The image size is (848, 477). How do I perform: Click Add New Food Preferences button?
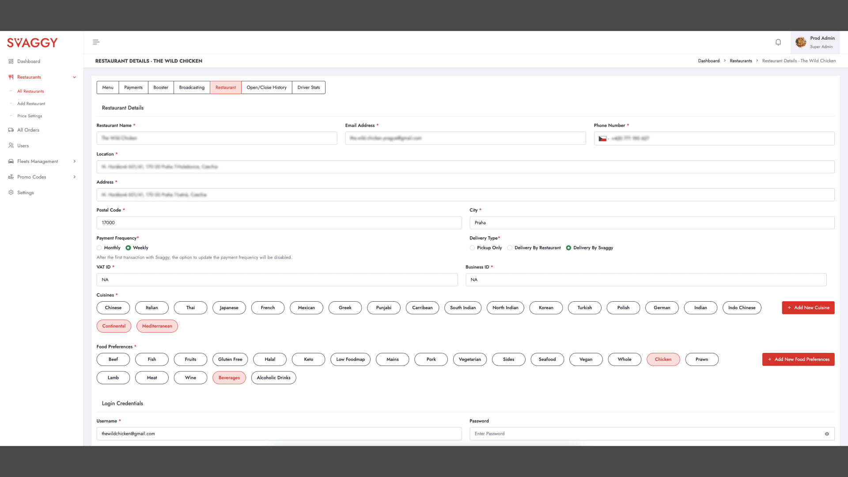pyautogui.click(x=799, y=360)
